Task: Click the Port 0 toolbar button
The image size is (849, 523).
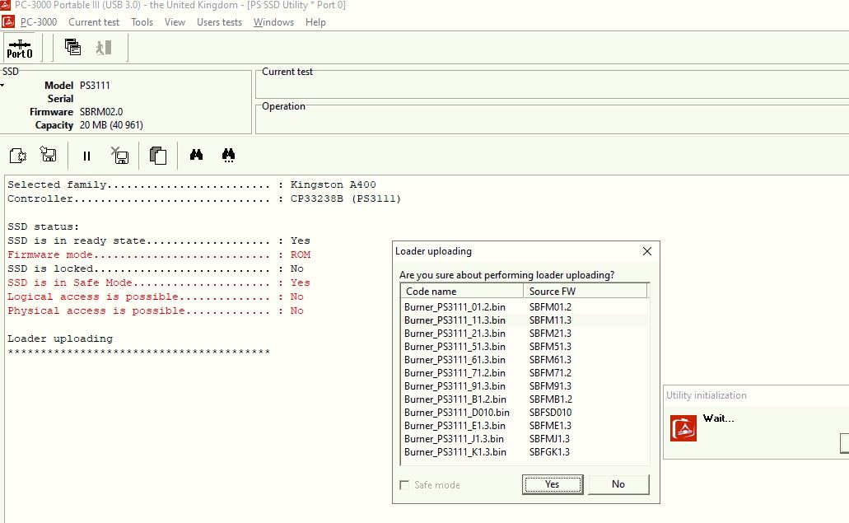Action: [20, 49]
